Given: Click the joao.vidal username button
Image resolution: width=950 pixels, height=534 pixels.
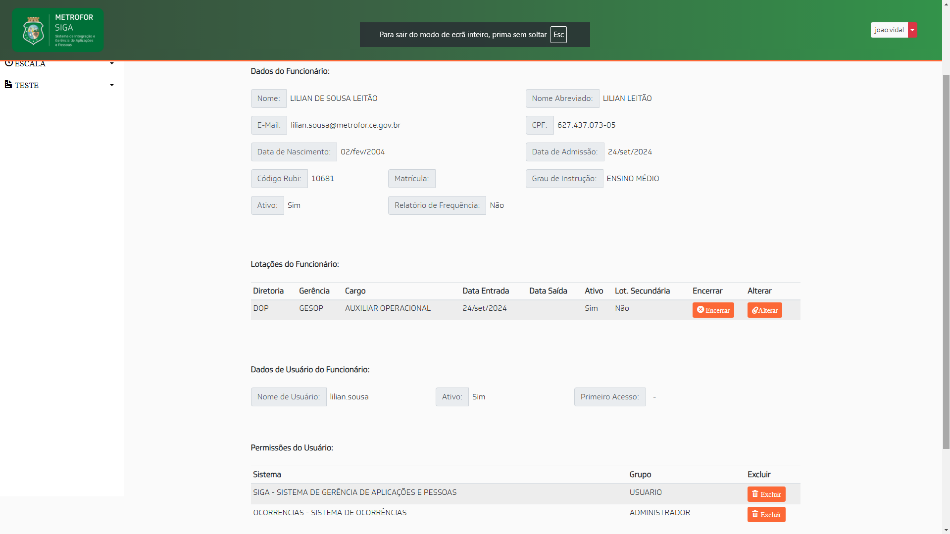Looking at the screenshot, I should [x=889, y=30].
